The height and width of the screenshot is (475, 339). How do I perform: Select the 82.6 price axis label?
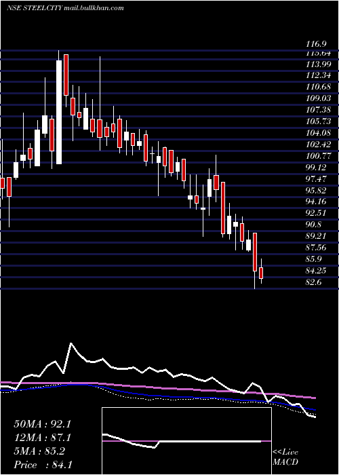coord(314,282)
